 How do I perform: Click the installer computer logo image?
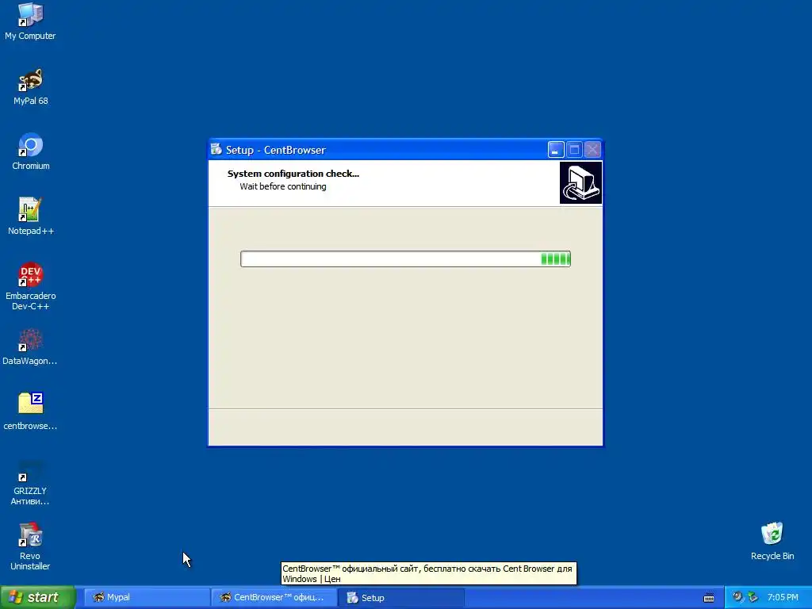[580, 183]
